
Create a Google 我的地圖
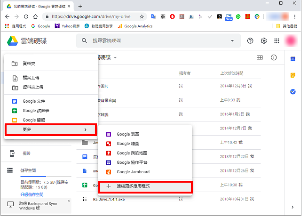(x=145, y=153)
